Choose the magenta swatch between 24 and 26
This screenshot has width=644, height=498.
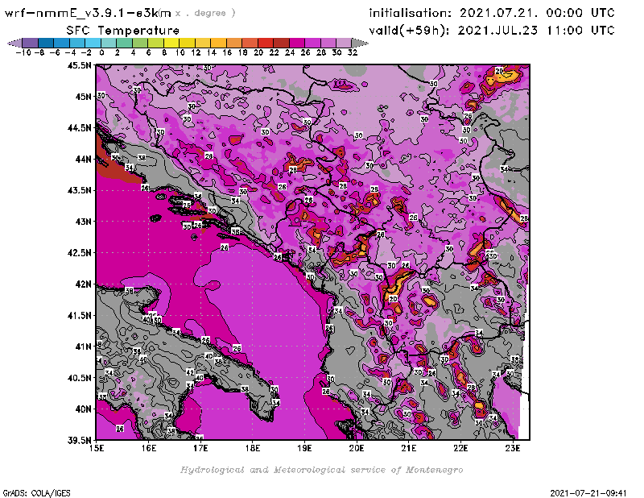coord(297,42)
